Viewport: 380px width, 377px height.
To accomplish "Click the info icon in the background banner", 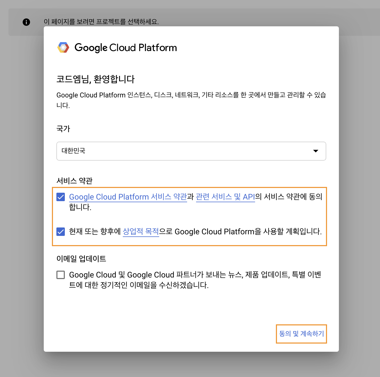I will 26,22.
